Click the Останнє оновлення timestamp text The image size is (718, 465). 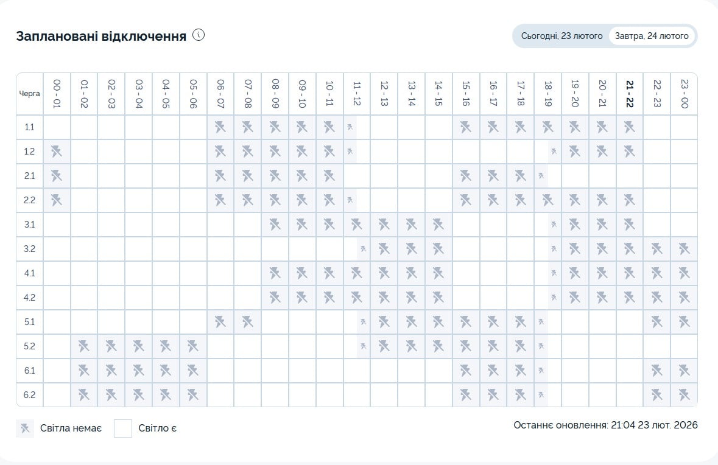pos(605,425)
